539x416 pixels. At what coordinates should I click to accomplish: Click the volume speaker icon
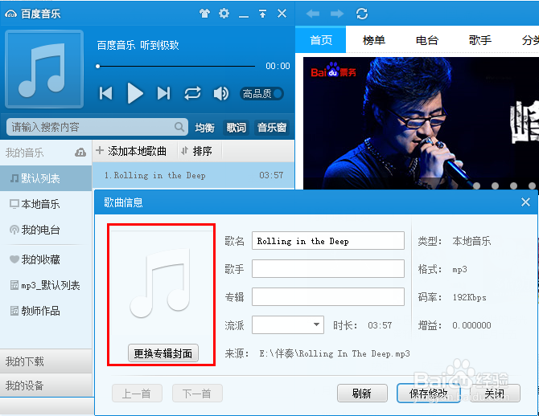coord(220,93)
